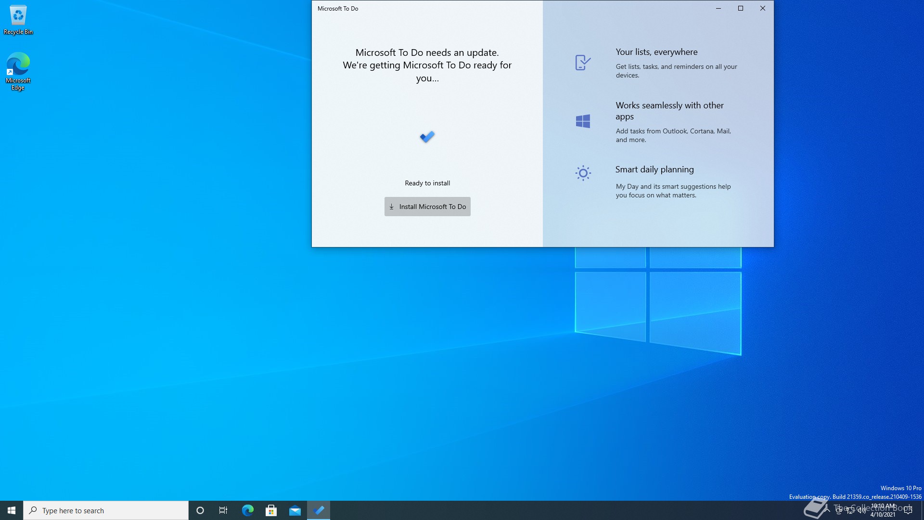Open the Windows Start menu
This screenshot has width=924, height=520.
[12, 510]
